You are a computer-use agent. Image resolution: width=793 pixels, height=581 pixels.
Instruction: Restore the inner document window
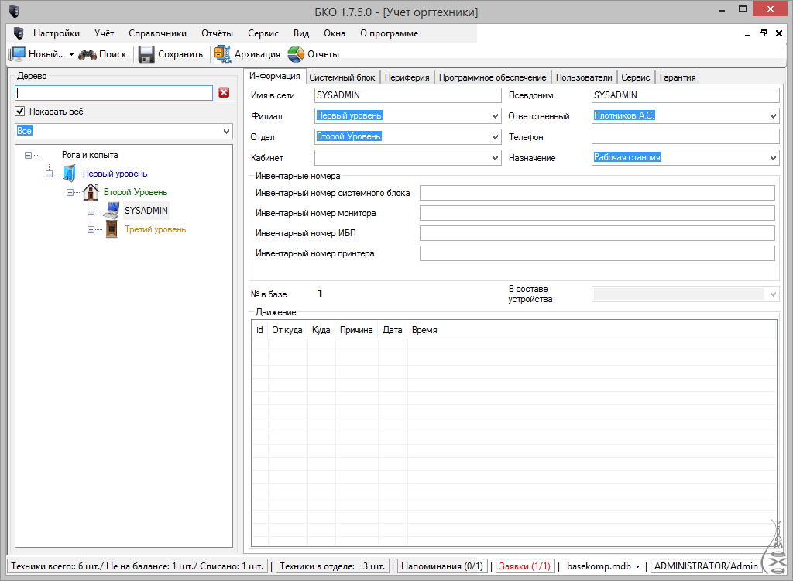click(x=763, y=33)
